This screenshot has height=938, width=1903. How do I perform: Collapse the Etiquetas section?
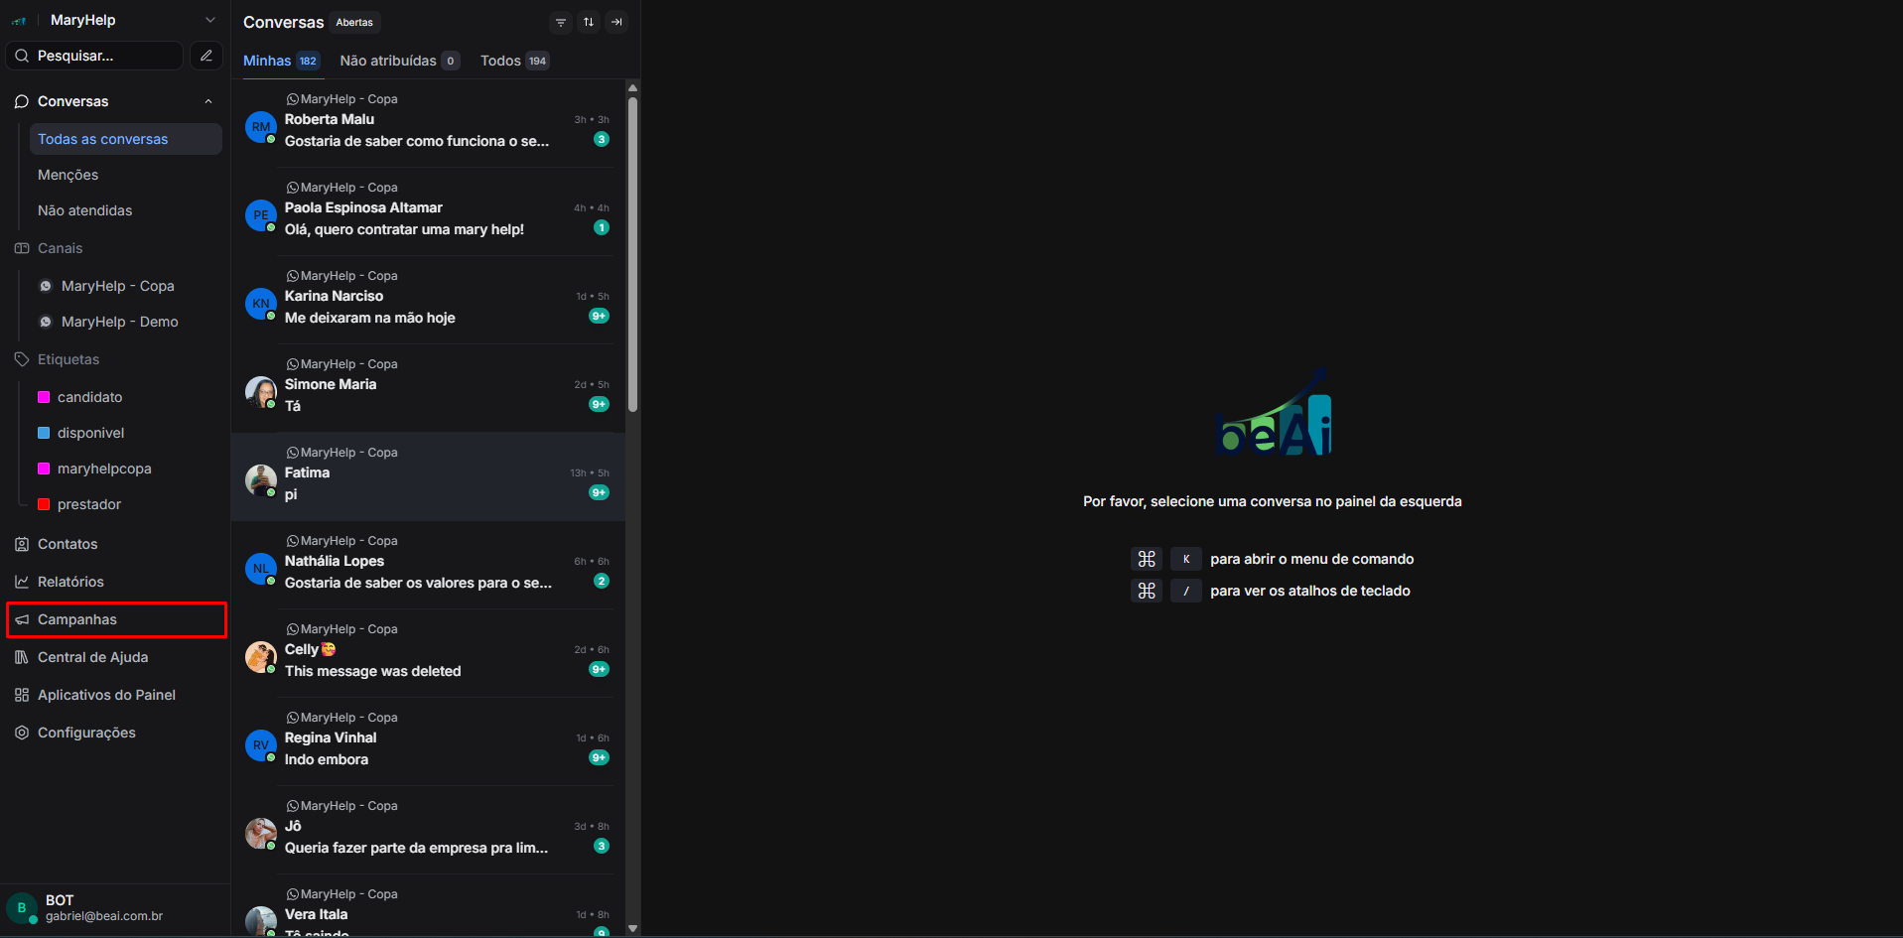point(68,359)
